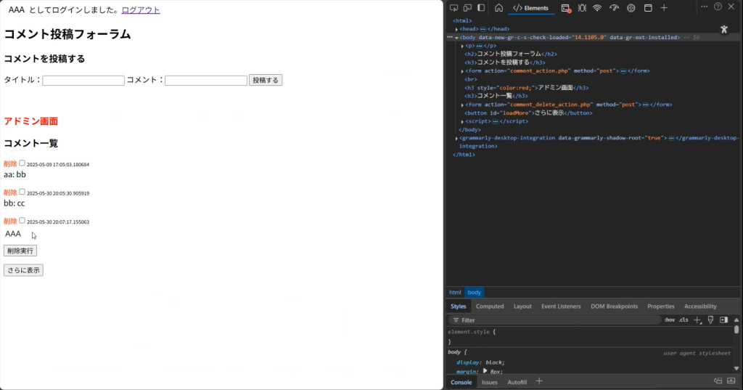Toggle :hov element state panel

[670, 320]
